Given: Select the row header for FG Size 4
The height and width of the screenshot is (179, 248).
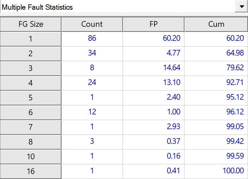Looking at the screenshot, I should tap(31, 83).
